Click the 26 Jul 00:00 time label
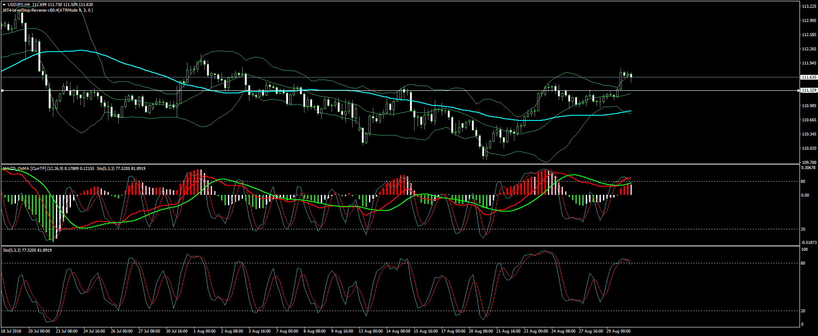This screenshot has height=336, width=818. [x=122, y=331]
